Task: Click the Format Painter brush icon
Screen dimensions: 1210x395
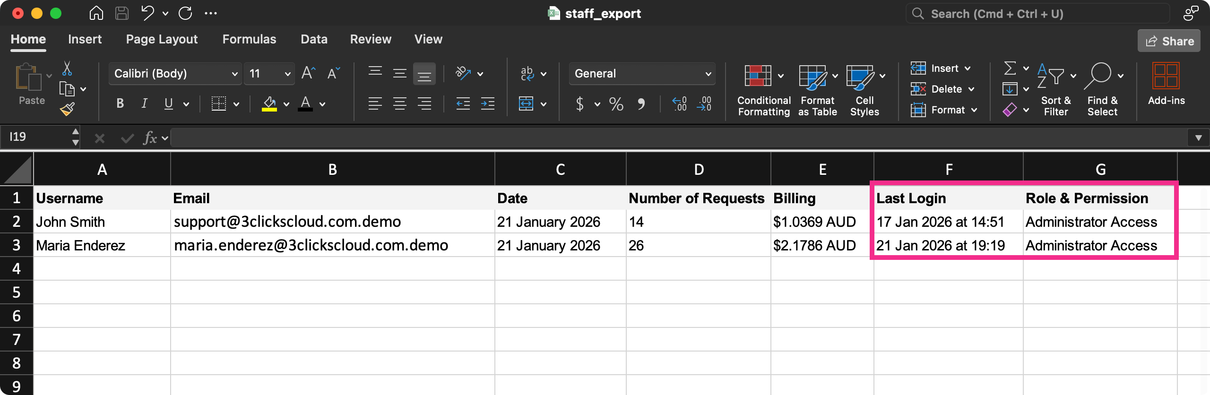Action: coord(67,110)
